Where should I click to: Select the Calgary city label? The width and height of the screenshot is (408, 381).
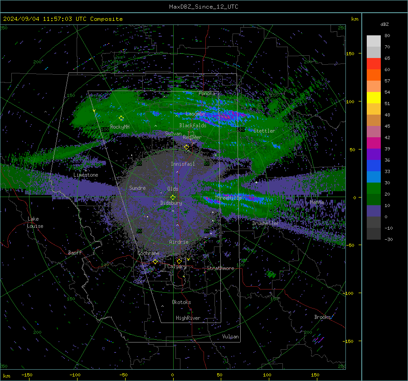pos(177,266)
